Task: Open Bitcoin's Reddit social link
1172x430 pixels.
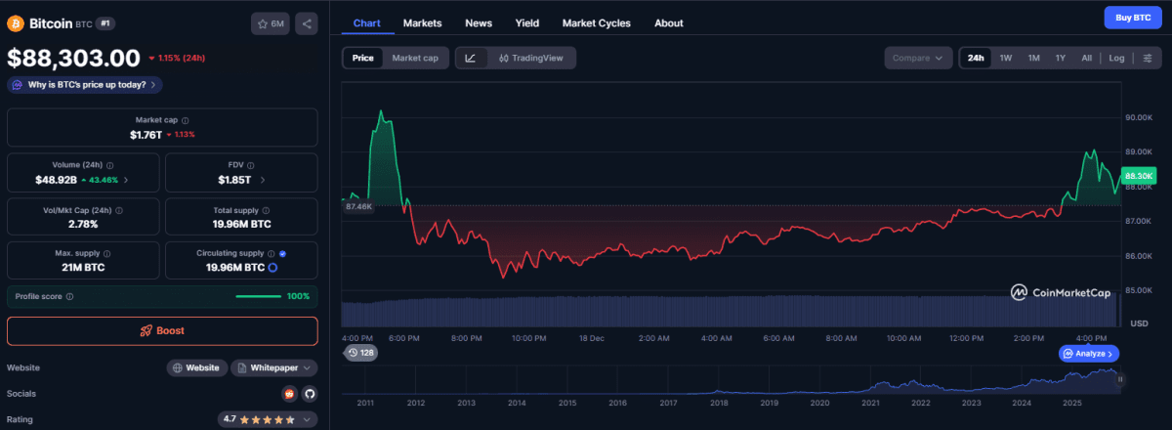Action: (289, 394)
